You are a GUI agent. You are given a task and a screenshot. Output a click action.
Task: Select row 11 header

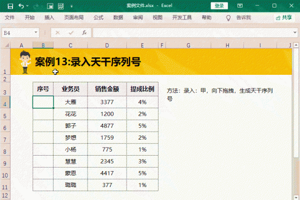point(5,185)
